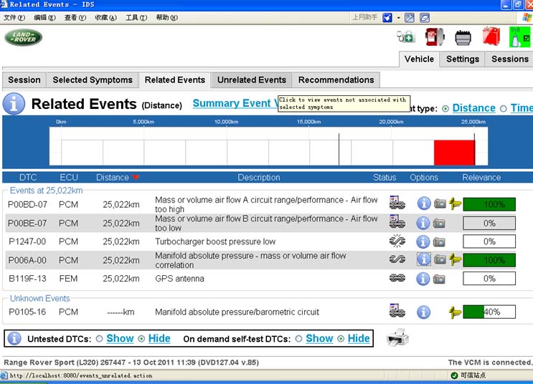Click status icon for P00BD-07
This screenshot has width=533, height=384.
pos(397,202)
